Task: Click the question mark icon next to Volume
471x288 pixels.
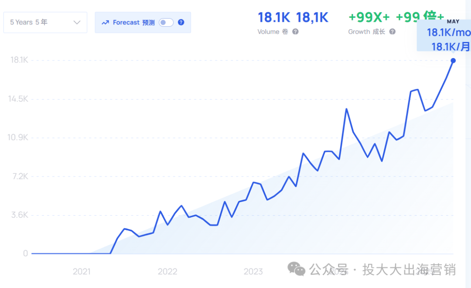Action: click(x=295, y=32)
